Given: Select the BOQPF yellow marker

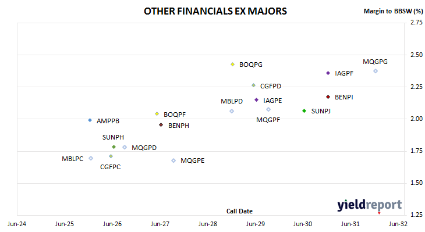Looking at the screenshot, I should 157,114.
